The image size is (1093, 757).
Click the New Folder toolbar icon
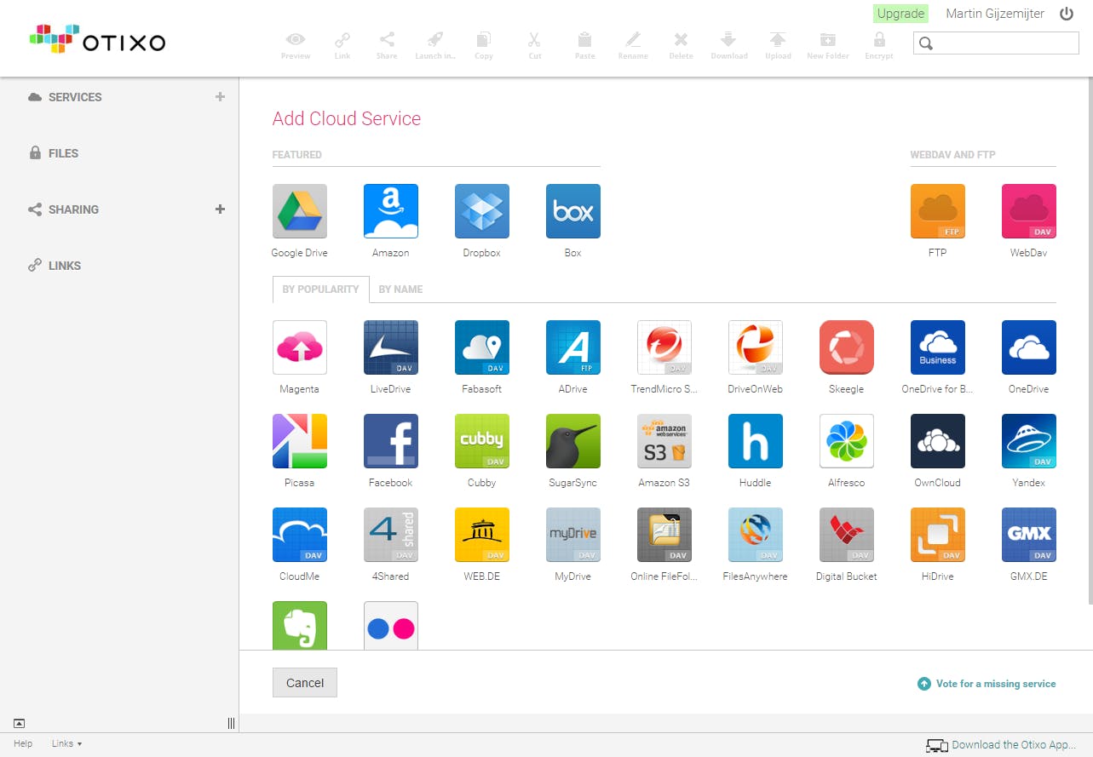(x=828, y=46)
